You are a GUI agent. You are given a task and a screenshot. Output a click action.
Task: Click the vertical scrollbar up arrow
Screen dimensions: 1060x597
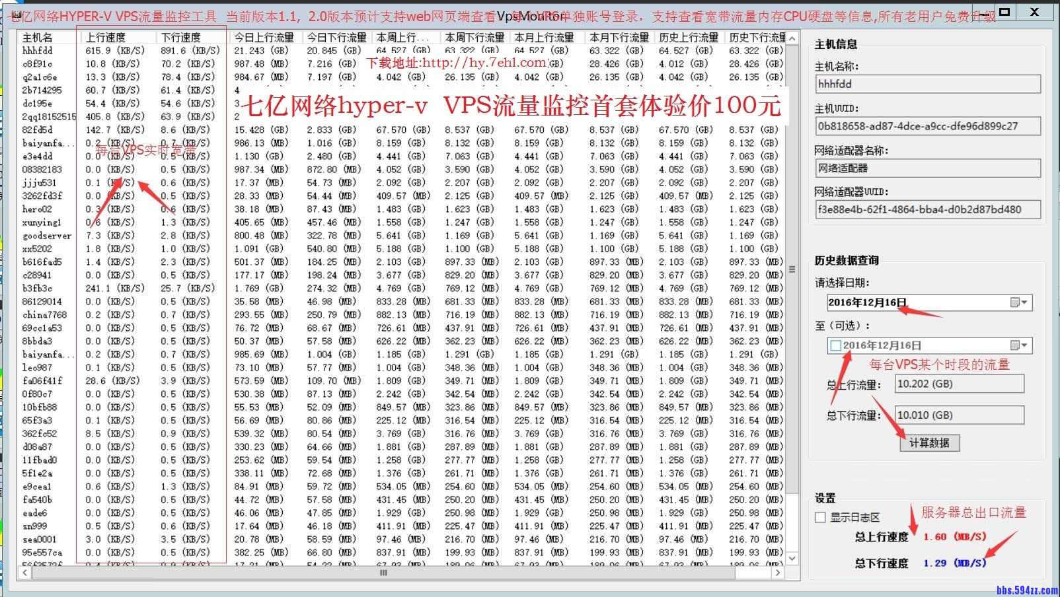(792, 37)
